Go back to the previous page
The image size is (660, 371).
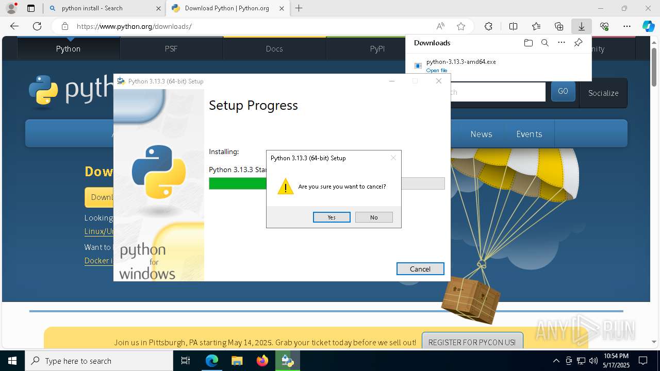click(x=14, y=26)
